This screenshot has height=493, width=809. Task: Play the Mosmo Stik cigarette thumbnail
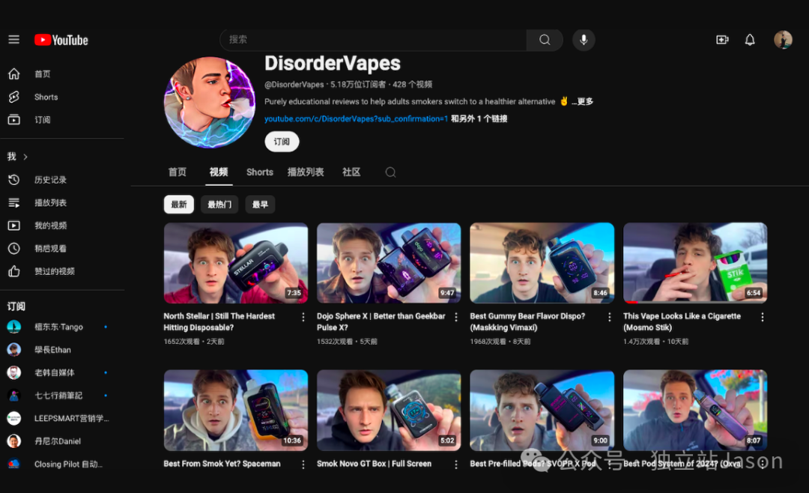[695, 263]
